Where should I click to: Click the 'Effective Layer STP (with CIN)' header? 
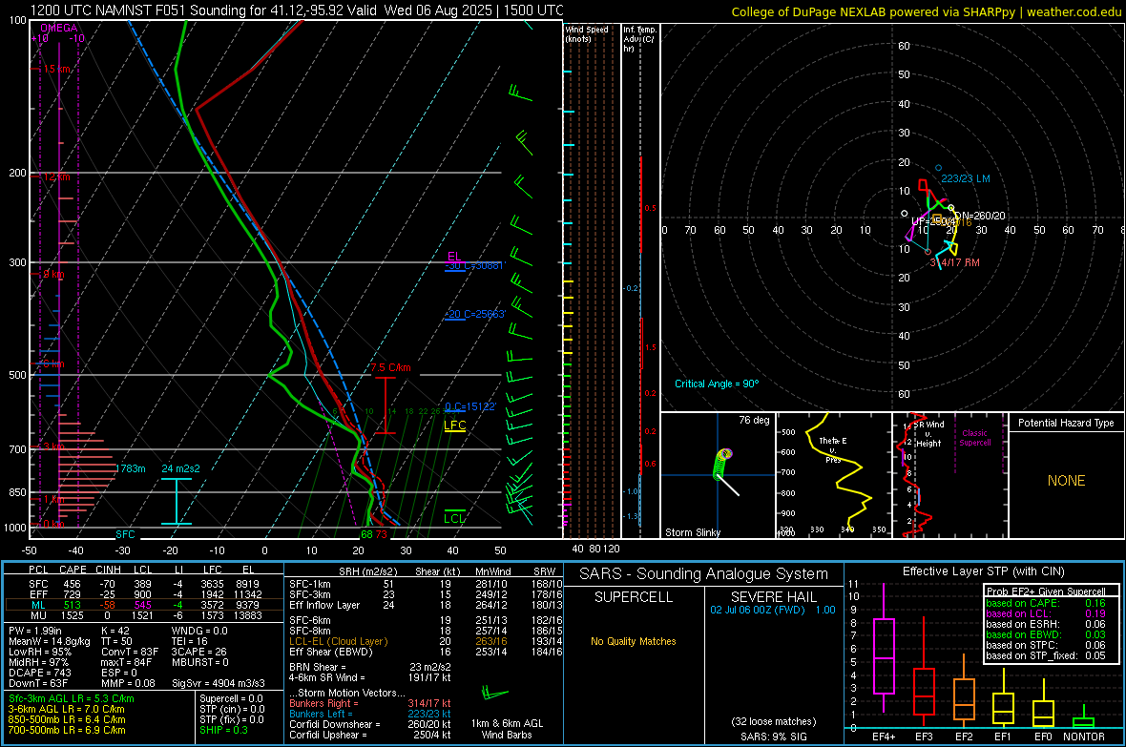tap(983, 571)
